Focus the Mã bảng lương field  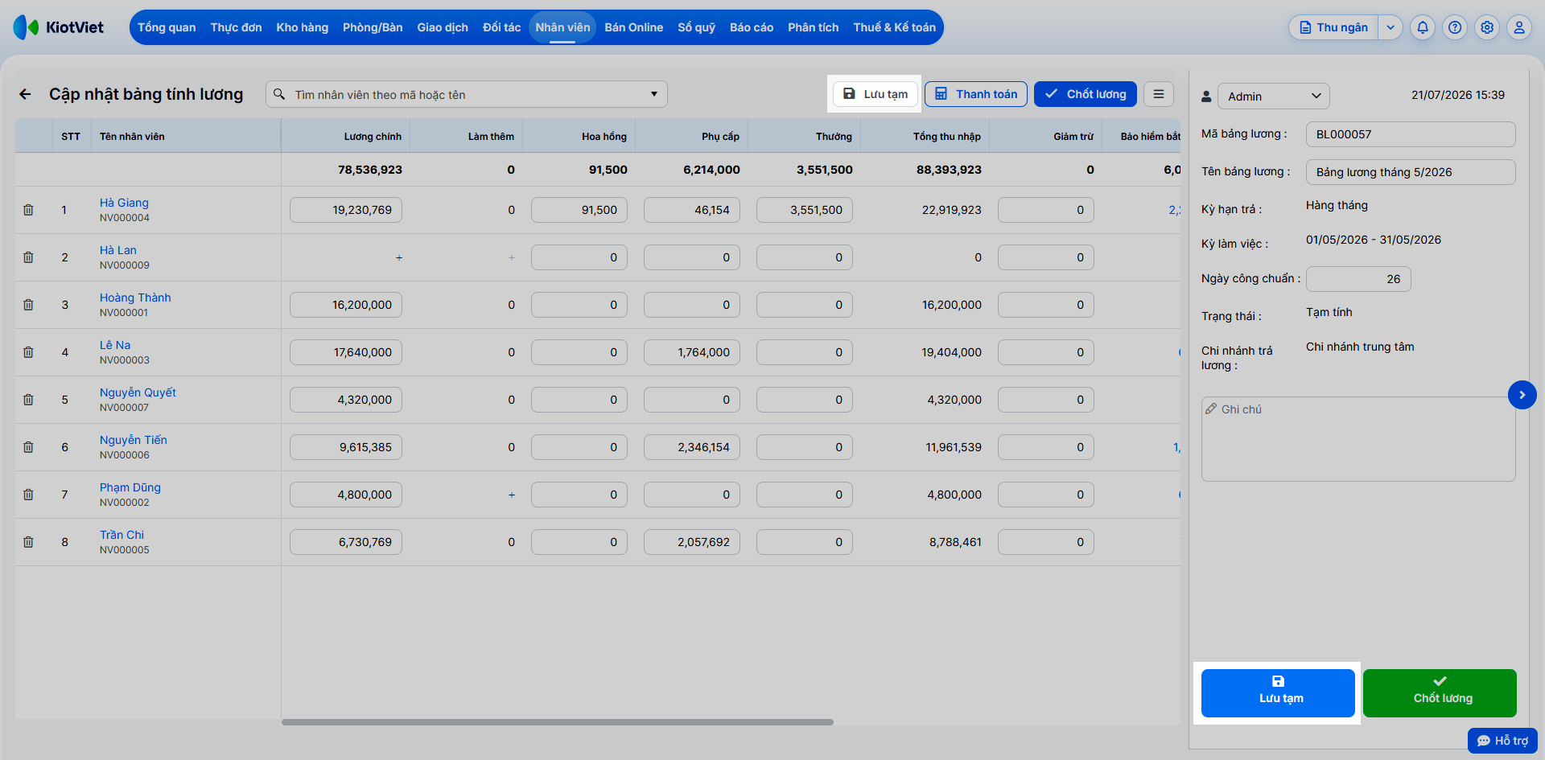click(x=1411, y=134)
